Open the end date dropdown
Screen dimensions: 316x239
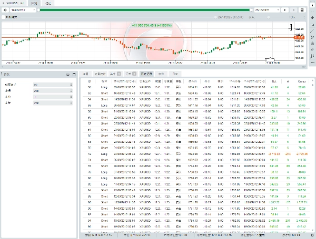278,10
